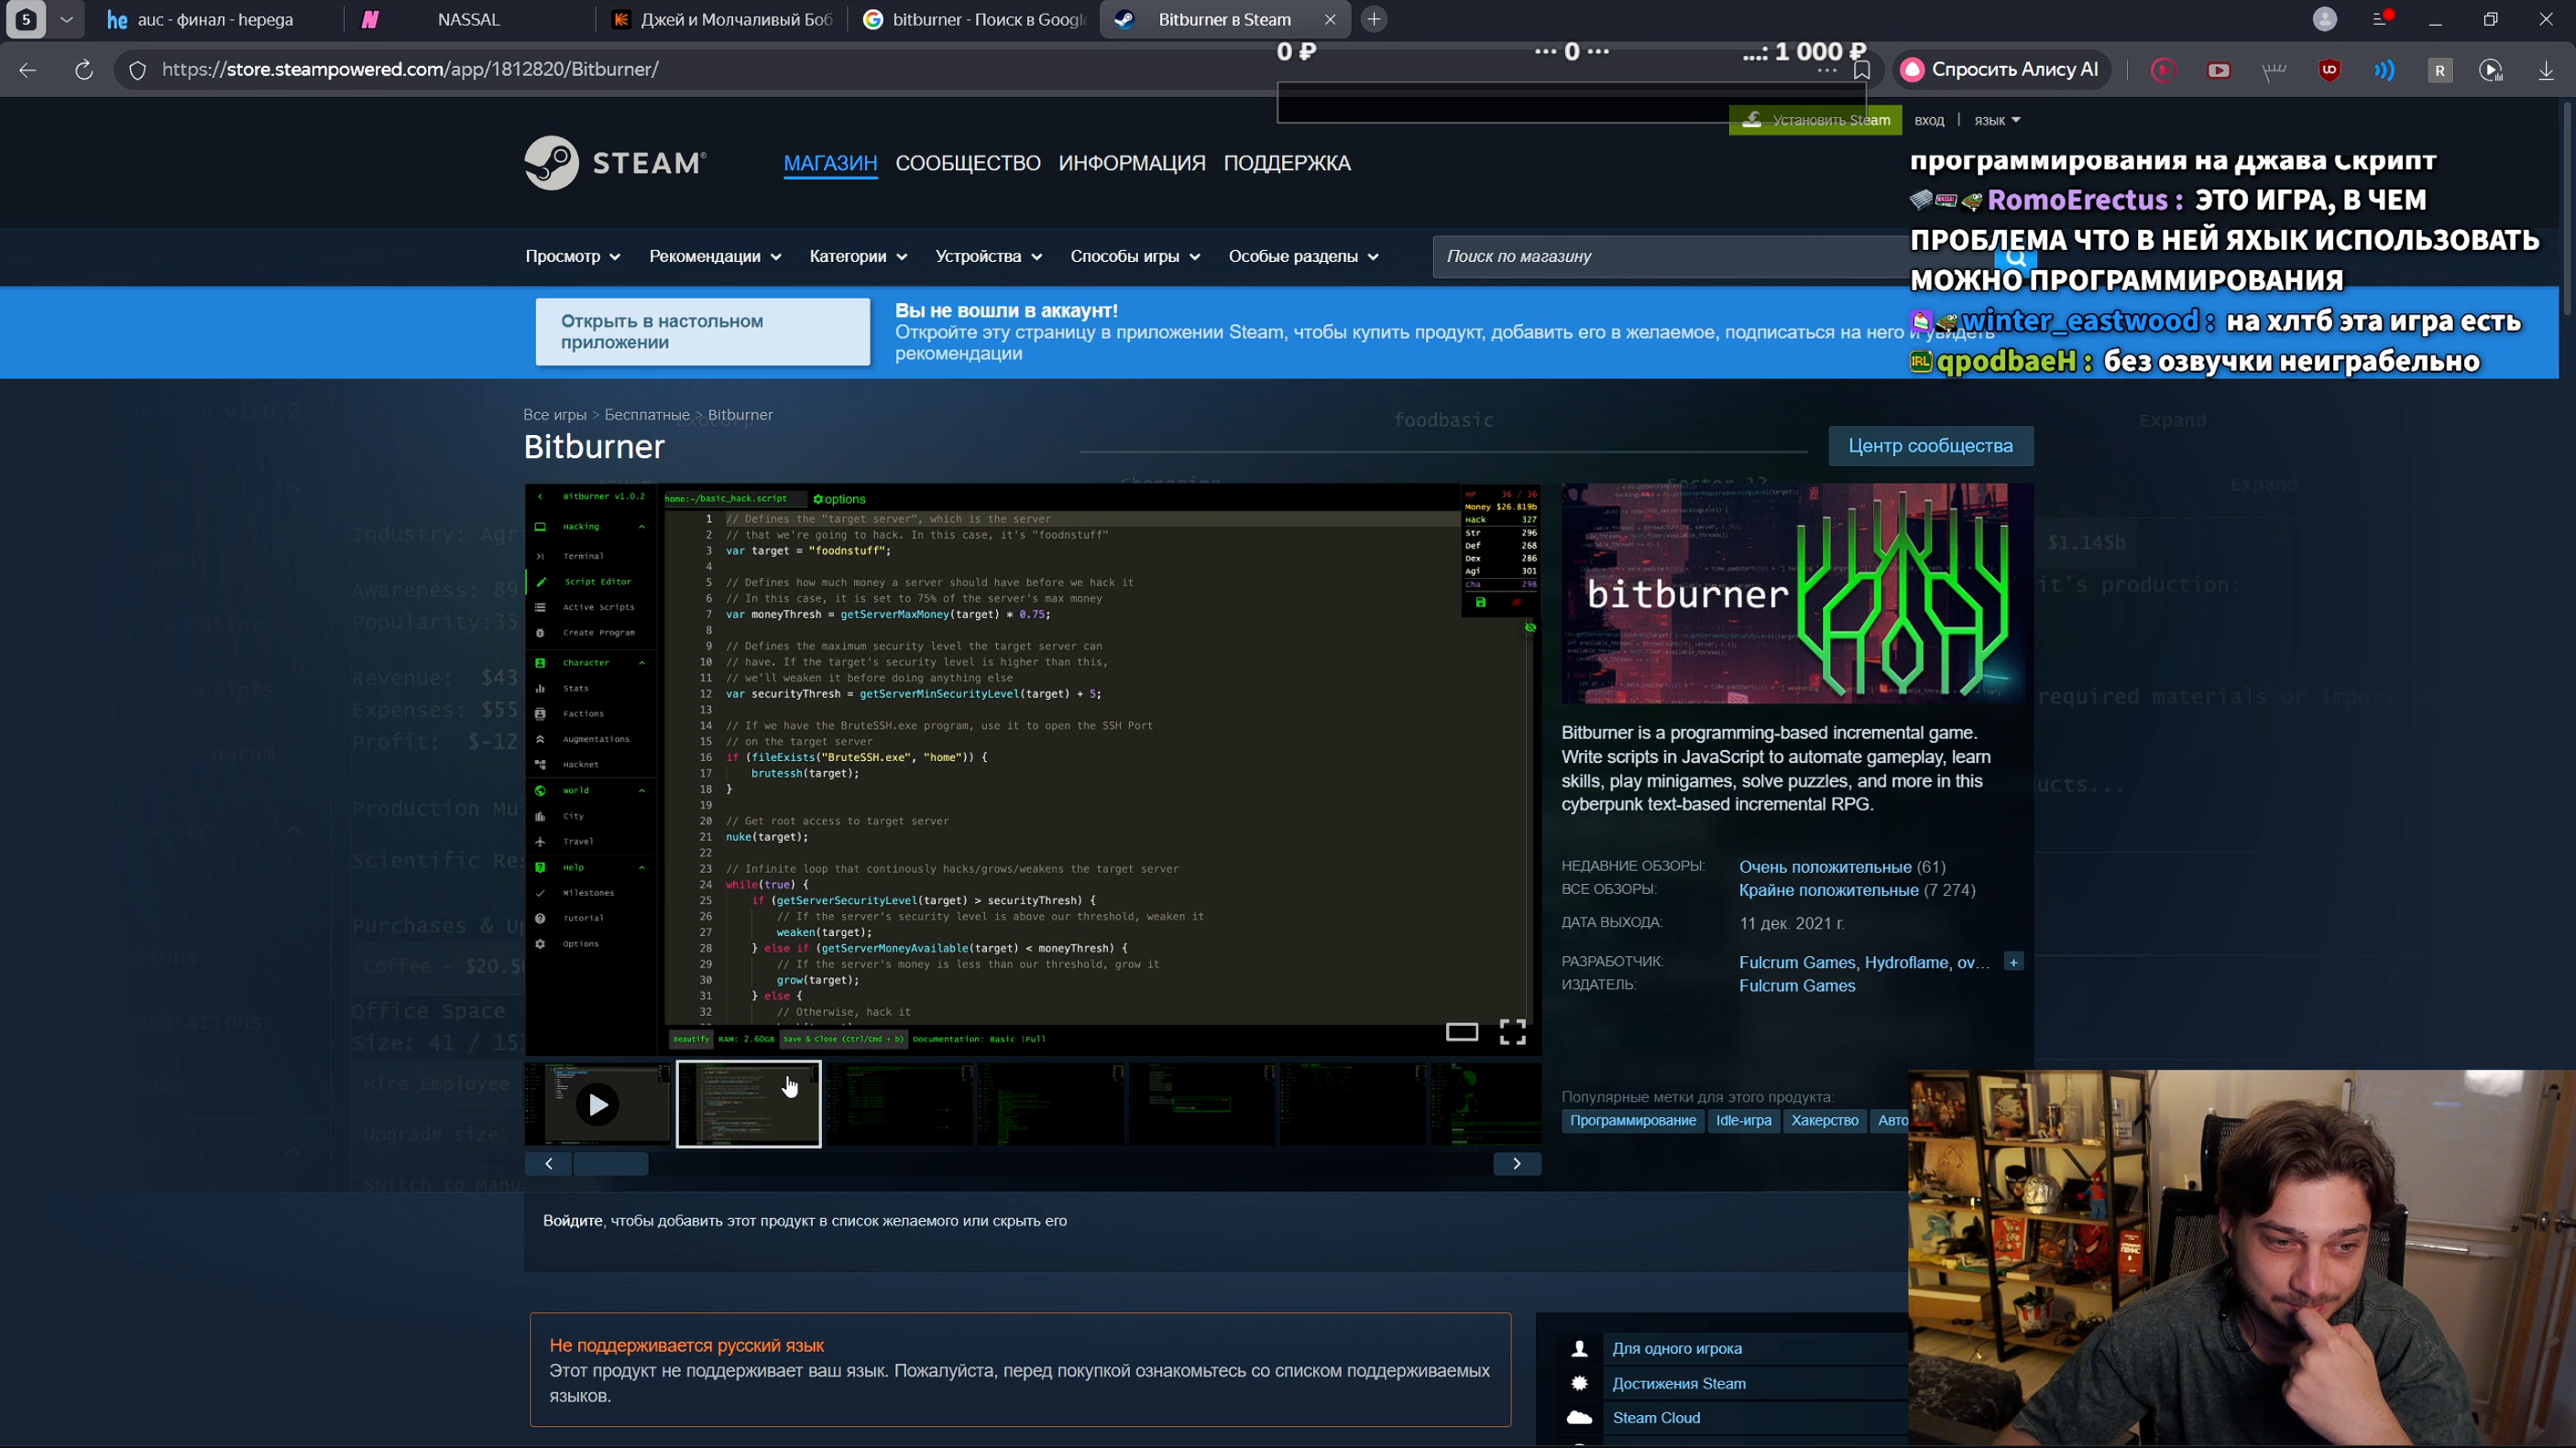Viewport: 2576px width, 1448px height.
Task: Click the вход login link
Action: 1929,120
